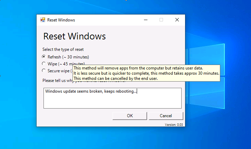
Task: Click the Reset Windows title bar app icon
Action: pyautogui.click(x=43, y=20)
